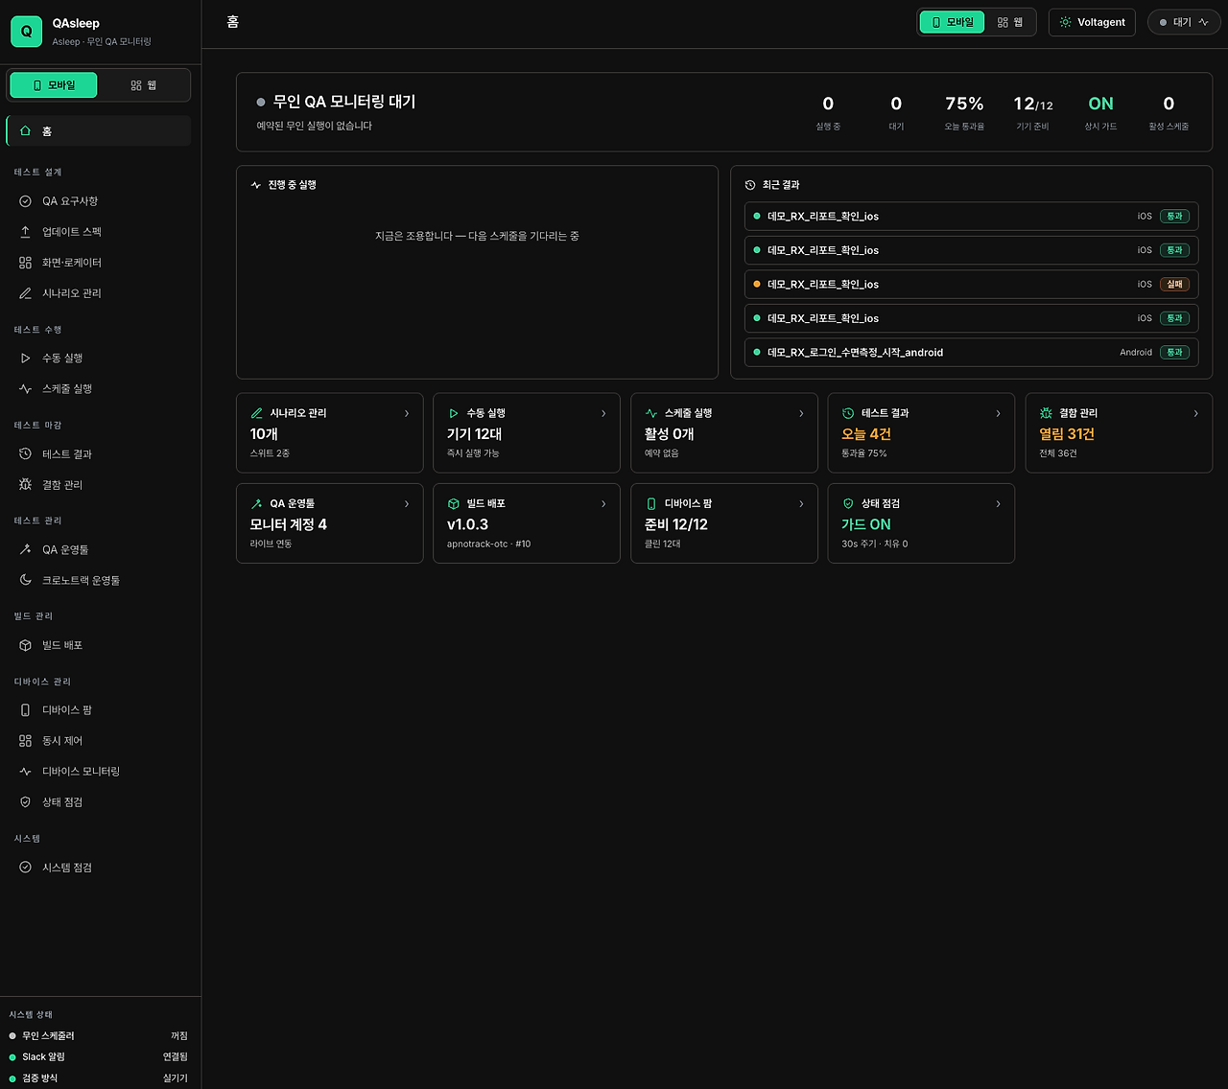Click the 가드 ON status card
1228x1089 pixels.
[x=921, y=523]
